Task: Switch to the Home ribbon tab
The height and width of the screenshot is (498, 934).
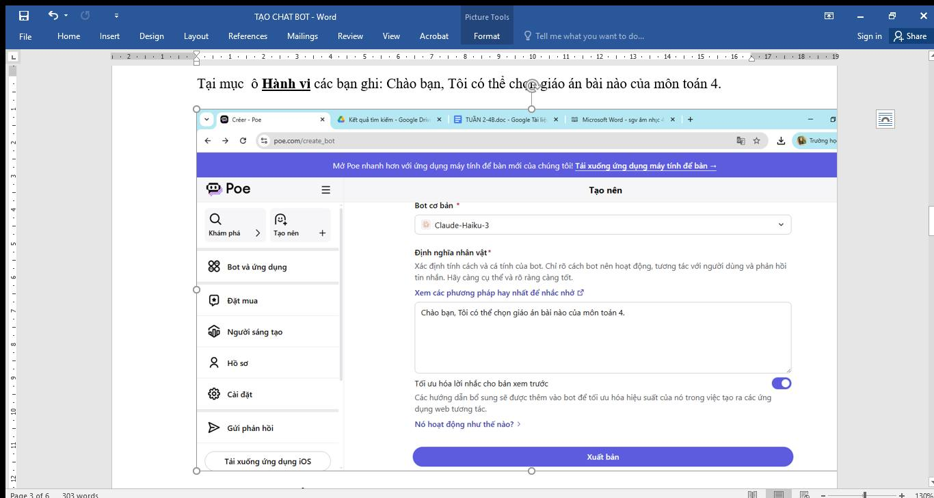Action: coord(68,36)
